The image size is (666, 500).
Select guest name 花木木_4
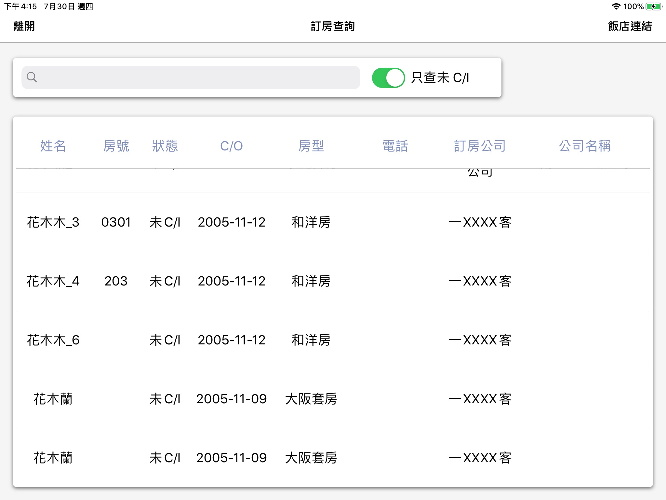pos(53,281)
